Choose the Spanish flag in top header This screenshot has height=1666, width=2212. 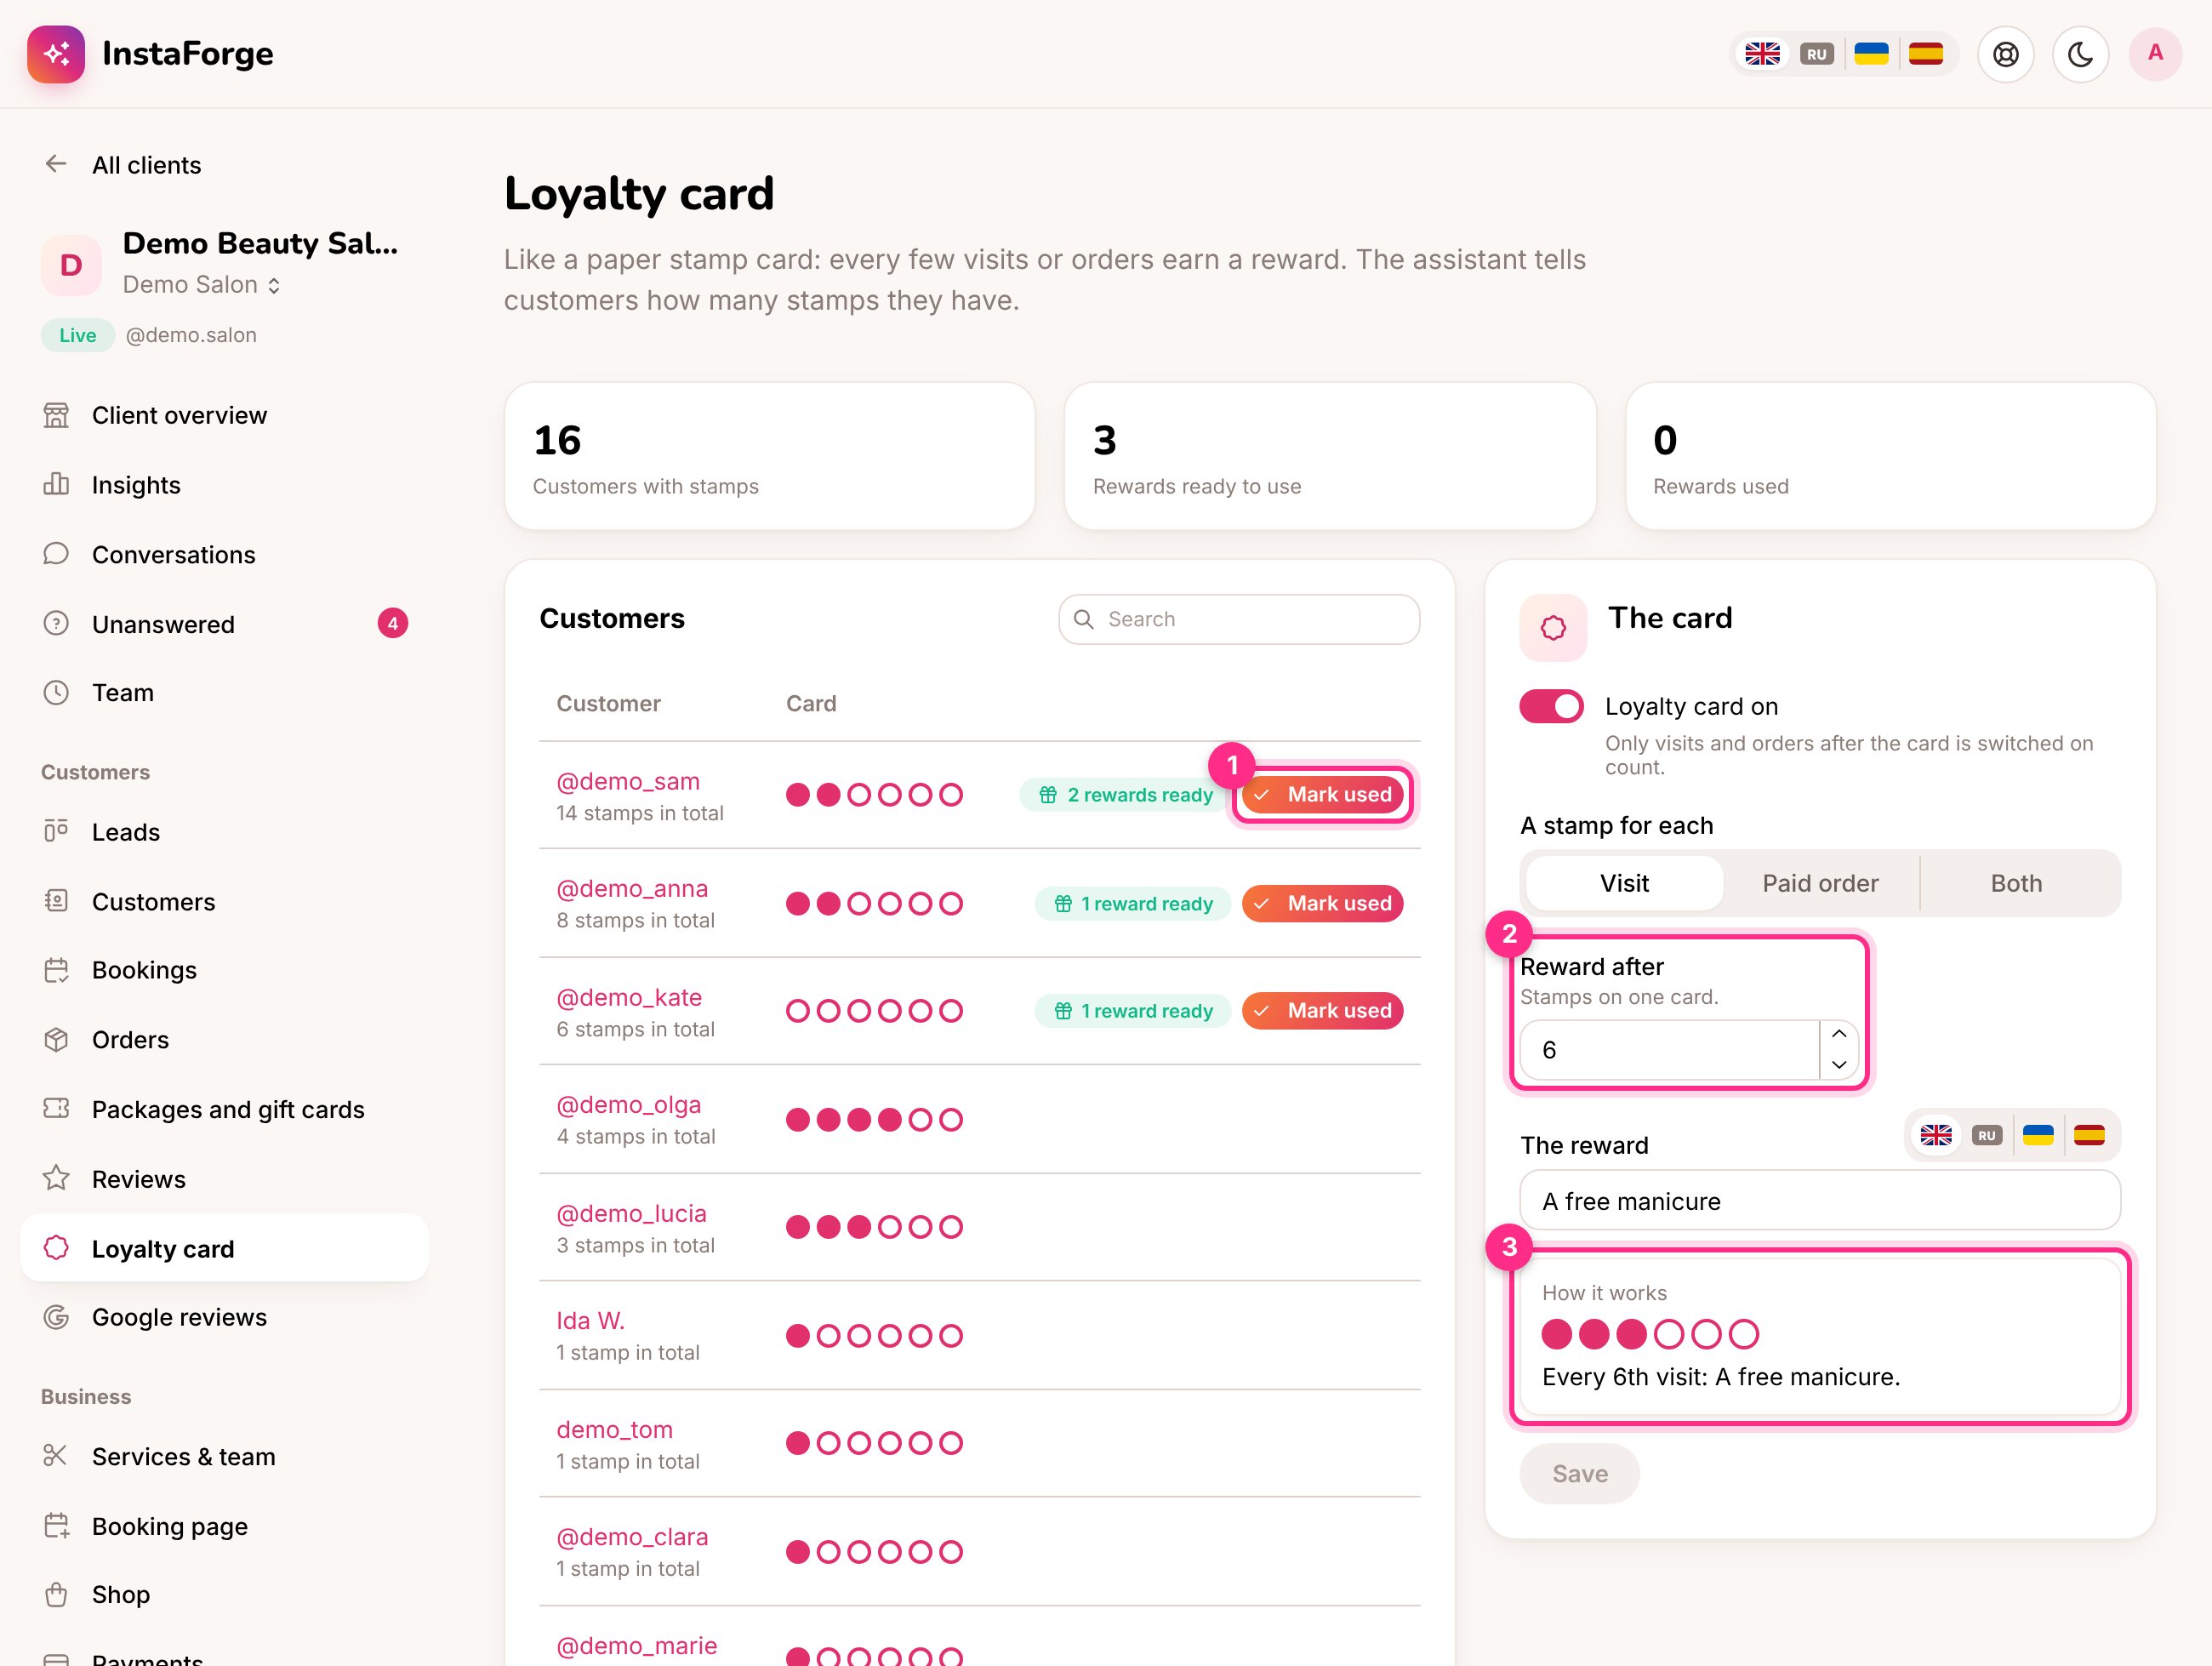(1926, 54)
